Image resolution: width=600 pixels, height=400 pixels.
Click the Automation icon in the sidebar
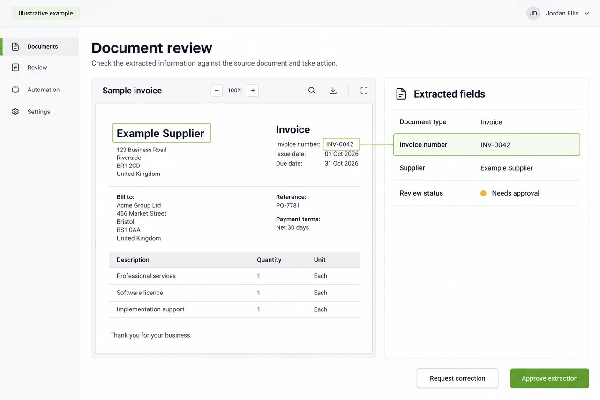[15, 90]
